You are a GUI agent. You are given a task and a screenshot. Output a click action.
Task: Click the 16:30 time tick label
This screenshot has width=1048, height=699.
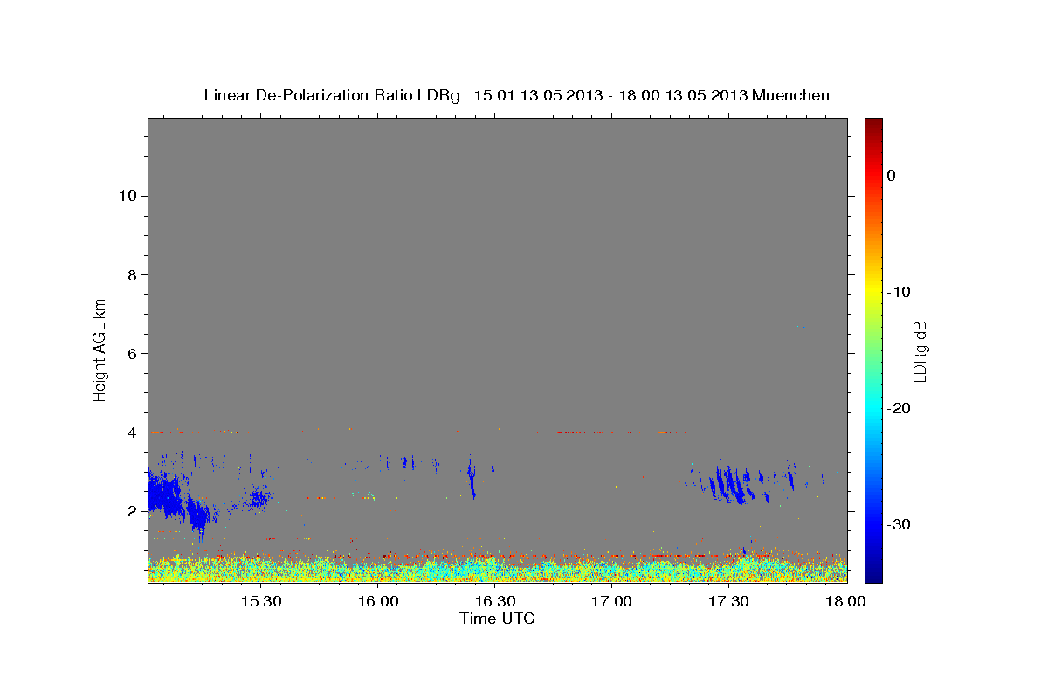495,601
